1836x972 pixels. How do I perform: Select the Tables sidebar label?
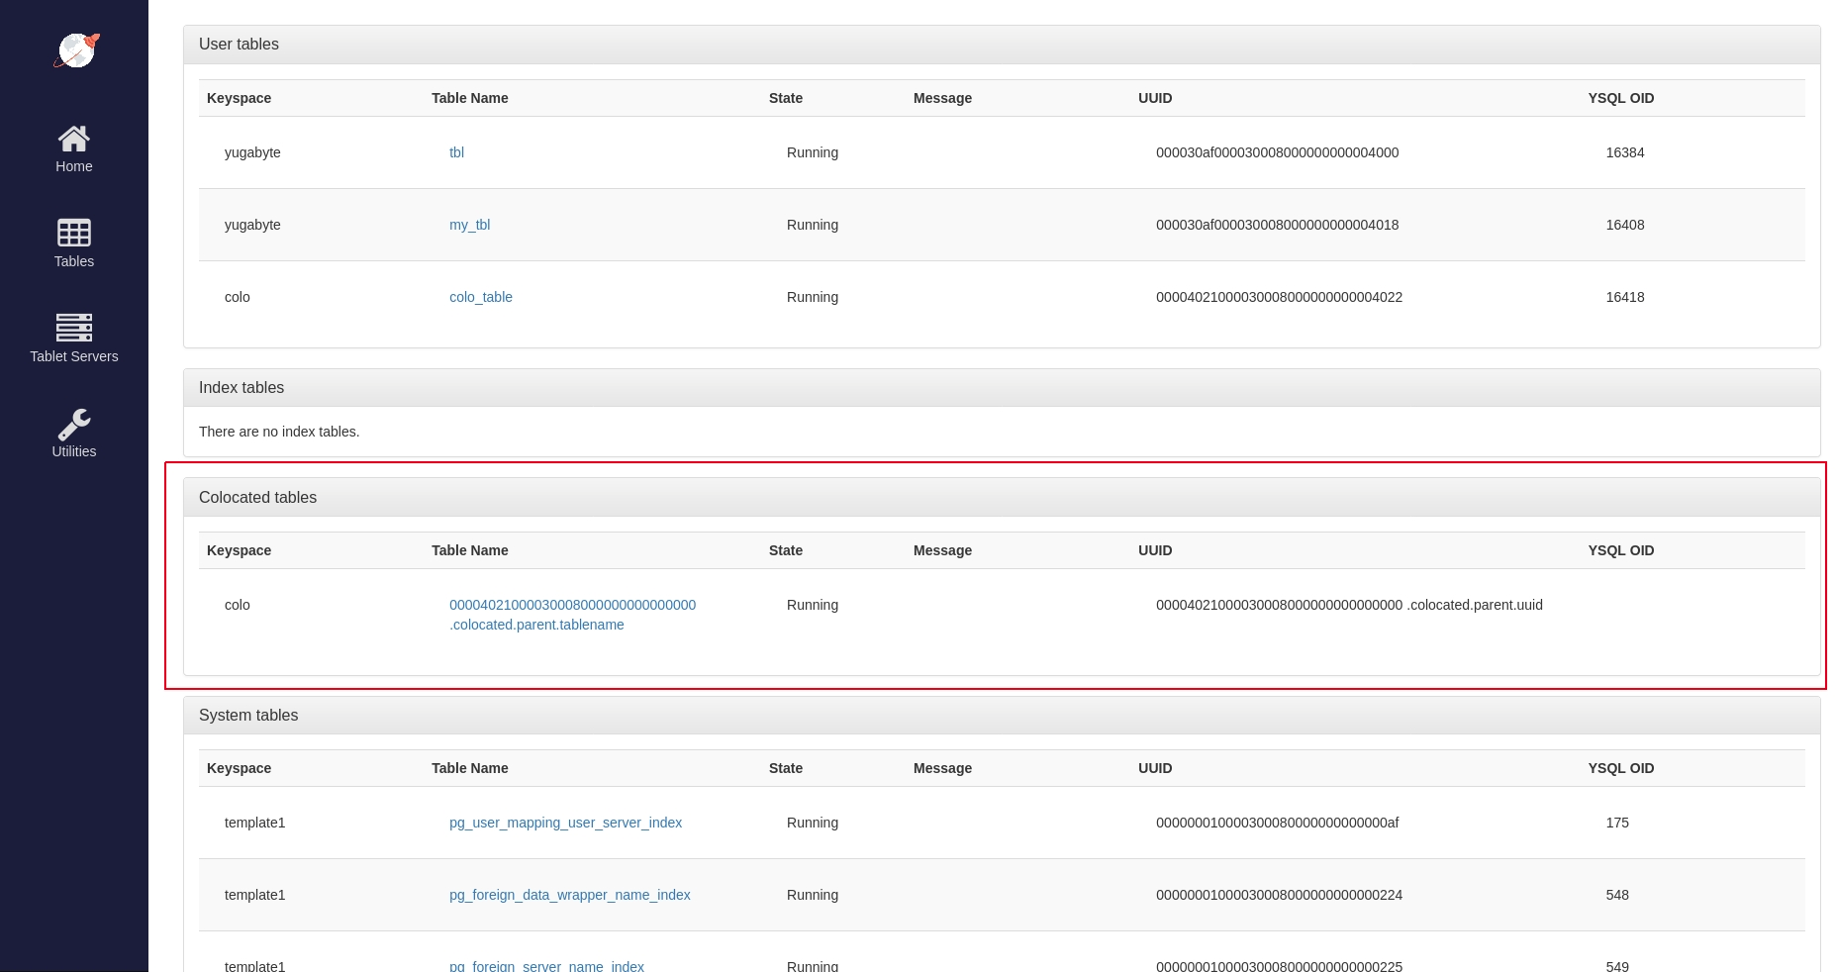(74, 261)
